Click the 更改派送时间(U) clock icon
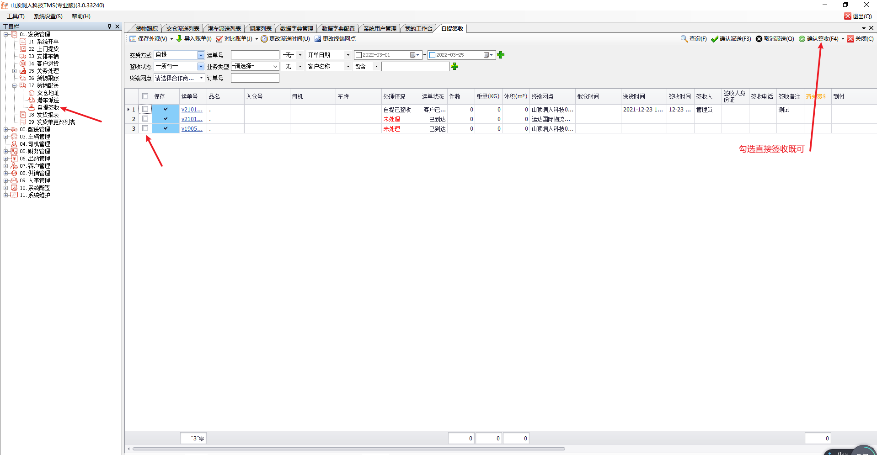877x455 pixels. 264,39
